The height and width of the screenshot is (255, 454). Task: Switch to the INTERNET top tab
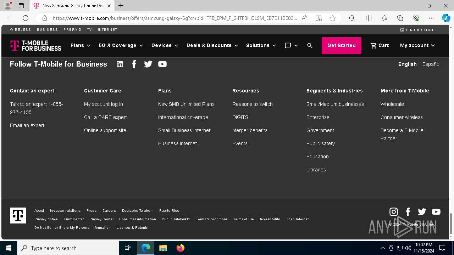(107, 30)
